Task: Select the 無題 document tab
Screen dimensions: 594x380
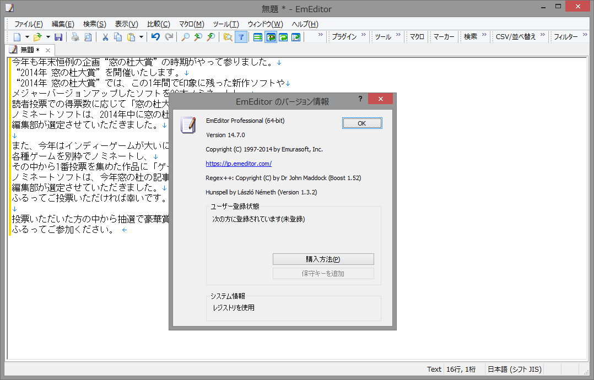Action: 26,49
